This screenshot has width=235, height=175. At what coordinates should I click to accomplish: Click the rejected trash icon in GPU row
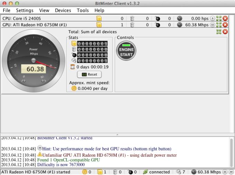point(132,25)
